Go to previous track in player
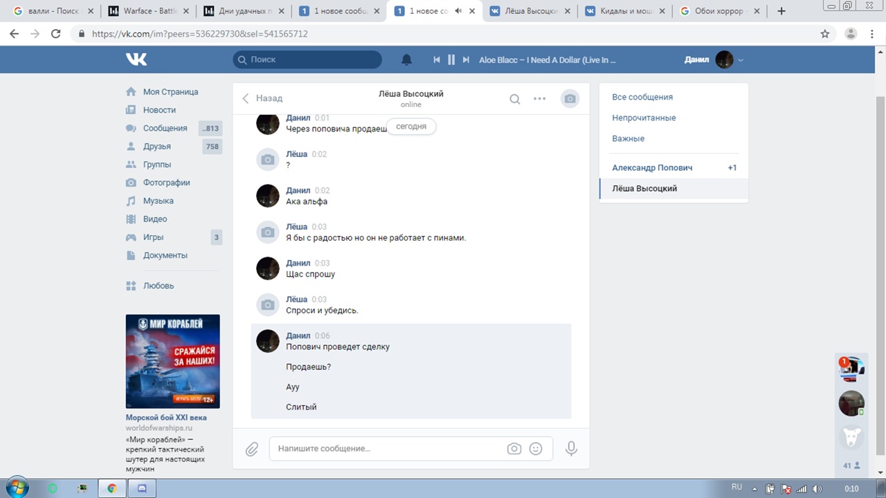 [x=437, y=59]
